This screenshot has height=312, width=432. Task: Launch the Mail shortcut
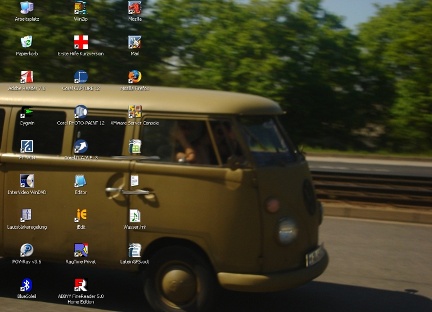click(x=134, y=42)
